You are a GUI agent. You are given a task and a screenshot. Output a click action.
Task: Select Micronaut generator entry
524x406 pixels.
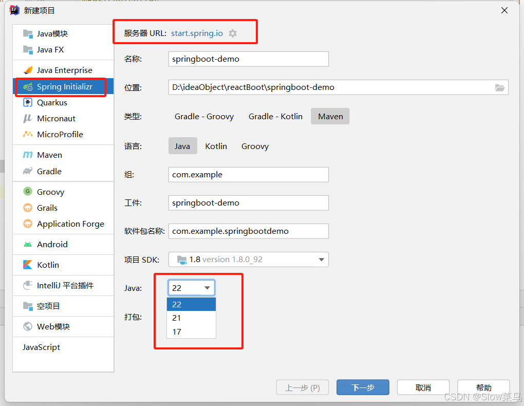point(63,118)
